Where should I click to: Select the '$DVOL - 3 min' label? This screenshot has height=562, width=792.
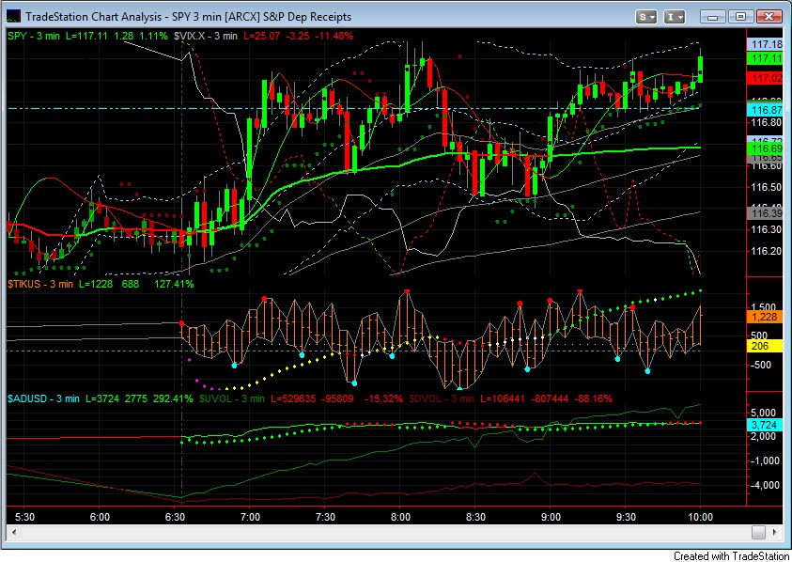[x=442, y=398]
